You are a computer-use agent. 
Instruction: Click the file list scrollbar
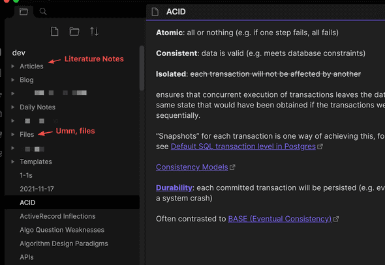[142, 68]
